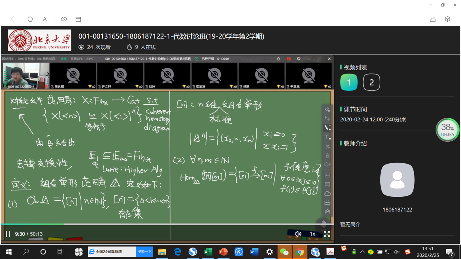461x259 pixels.
Task: Click the teacher avatar placeholder
Action: pos(397,180)
